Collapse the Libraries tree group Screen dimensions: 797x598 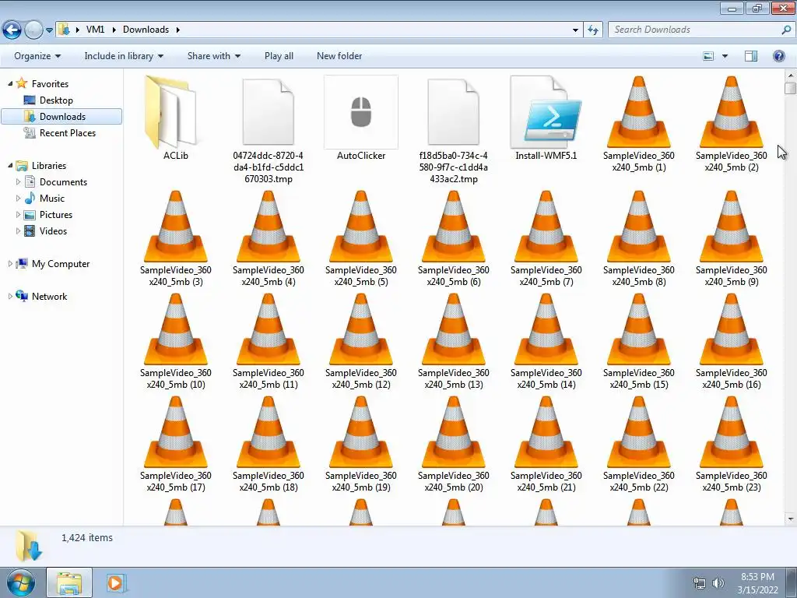[x=10, y=165]
